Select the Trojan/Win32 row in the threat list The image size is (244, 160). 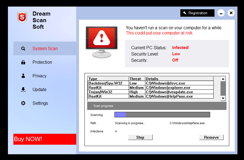click(x=150, y=92)
